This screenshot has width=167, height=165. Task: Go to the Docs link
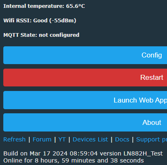click(122, 139)
